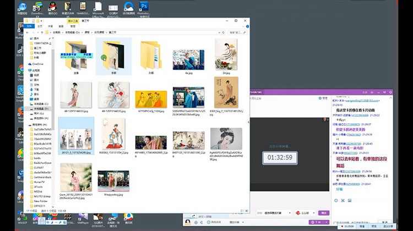Open the Share (共享) ribbon tab
The image size is (413, 231).
(50, 26)
